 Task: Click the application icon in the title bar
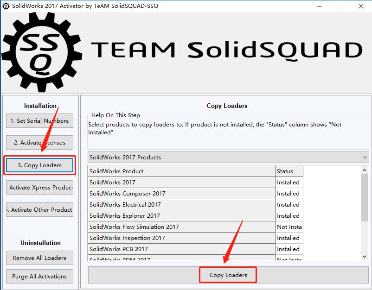pos(6,6)
